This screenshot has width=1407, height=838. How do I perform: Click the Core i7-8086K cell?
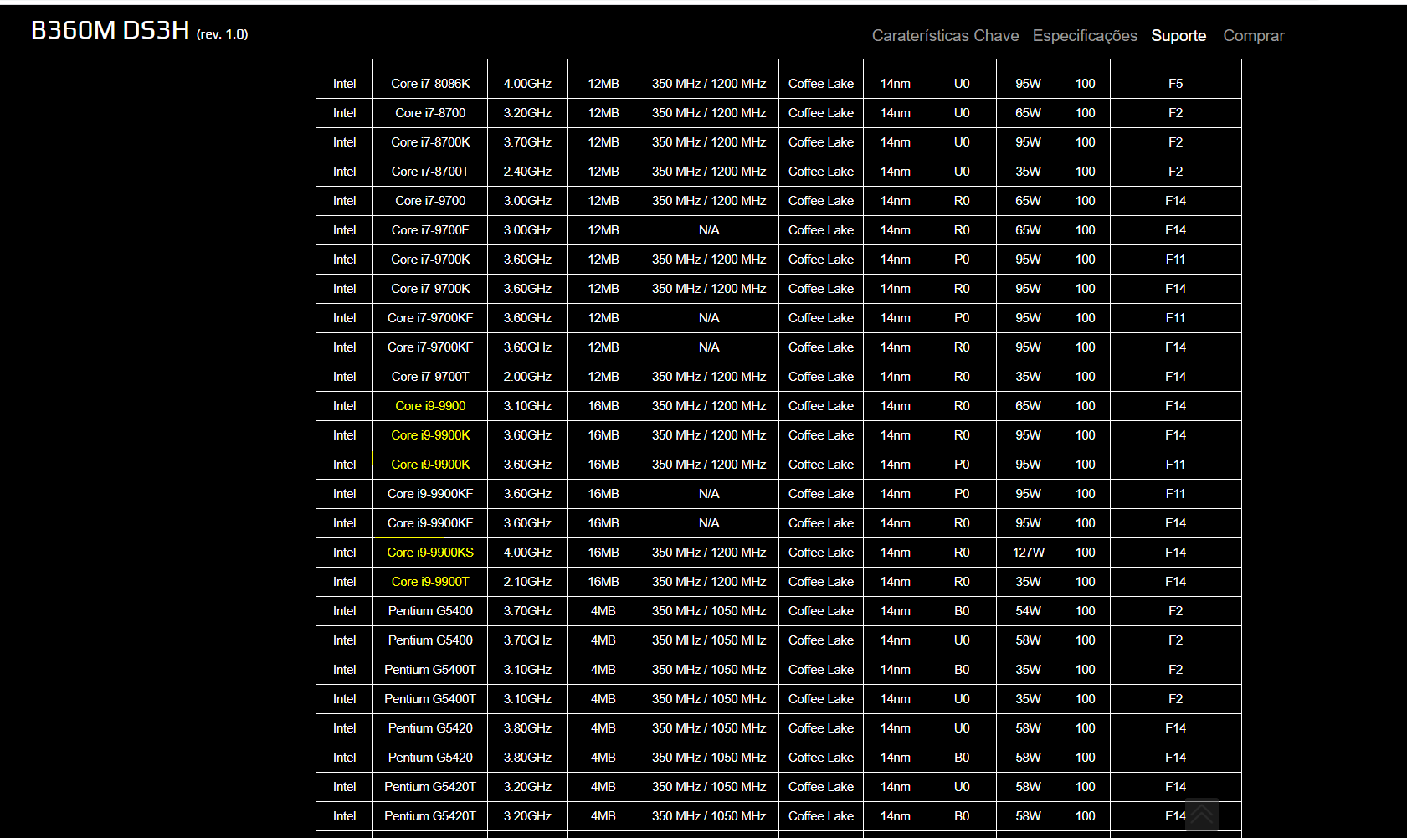click(430, 84)
